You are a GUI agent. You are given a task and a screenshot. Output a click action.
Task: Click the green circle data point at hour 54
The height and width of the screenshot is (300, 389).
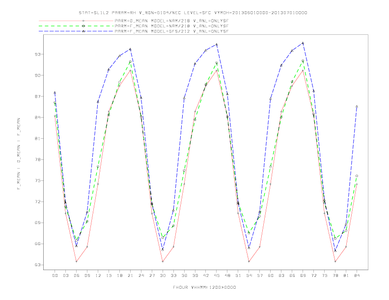coord(249,233)
